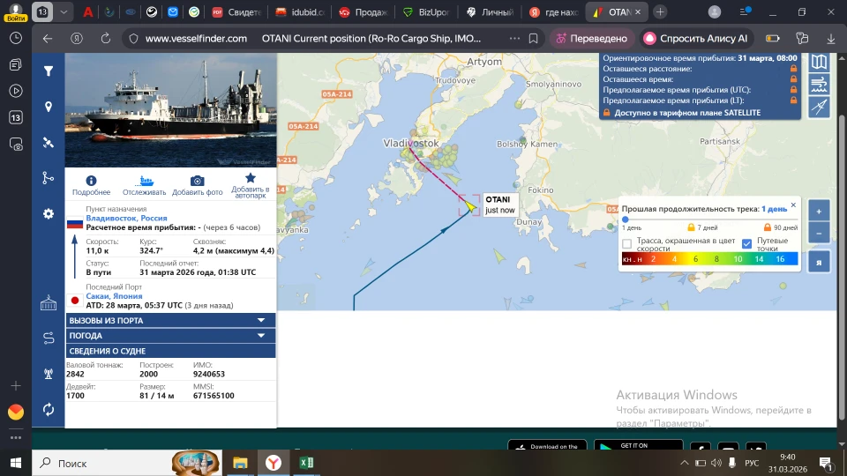Click Спросить Алису AI button
The image size is (847, 476).
pyautogui.click(x=696, y=38)
